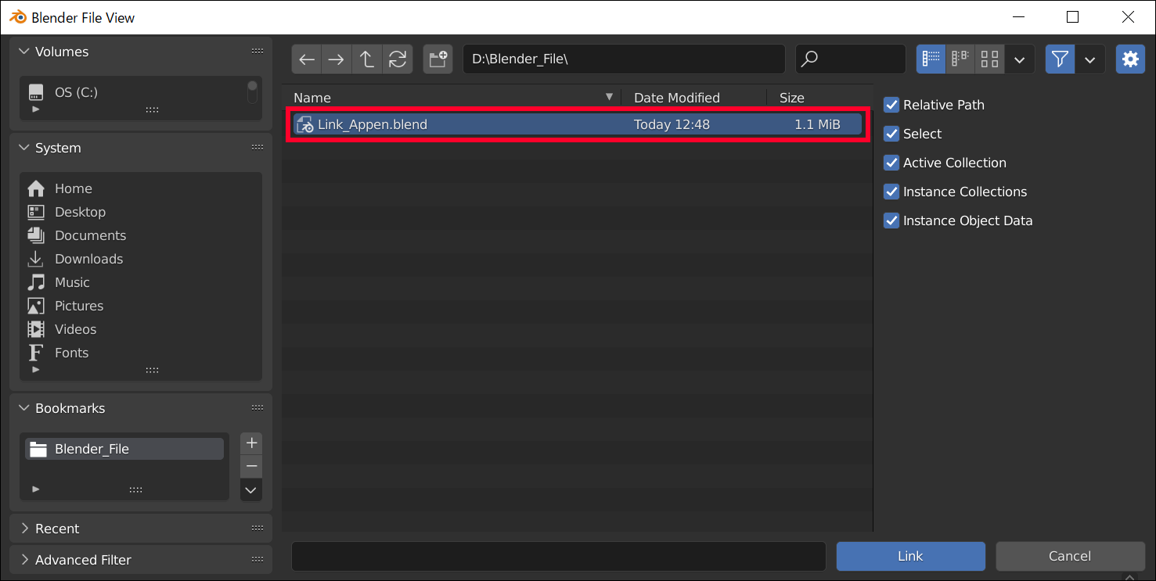Switch to thumbnail display mode
Screen dimensions: 1156x581
click(x=989, y=59)
